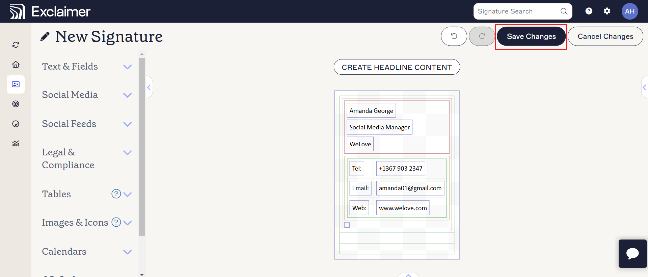Click the magnifier icon in Signature Search
This screenshot has width=648, height=277.
(564, 11)
